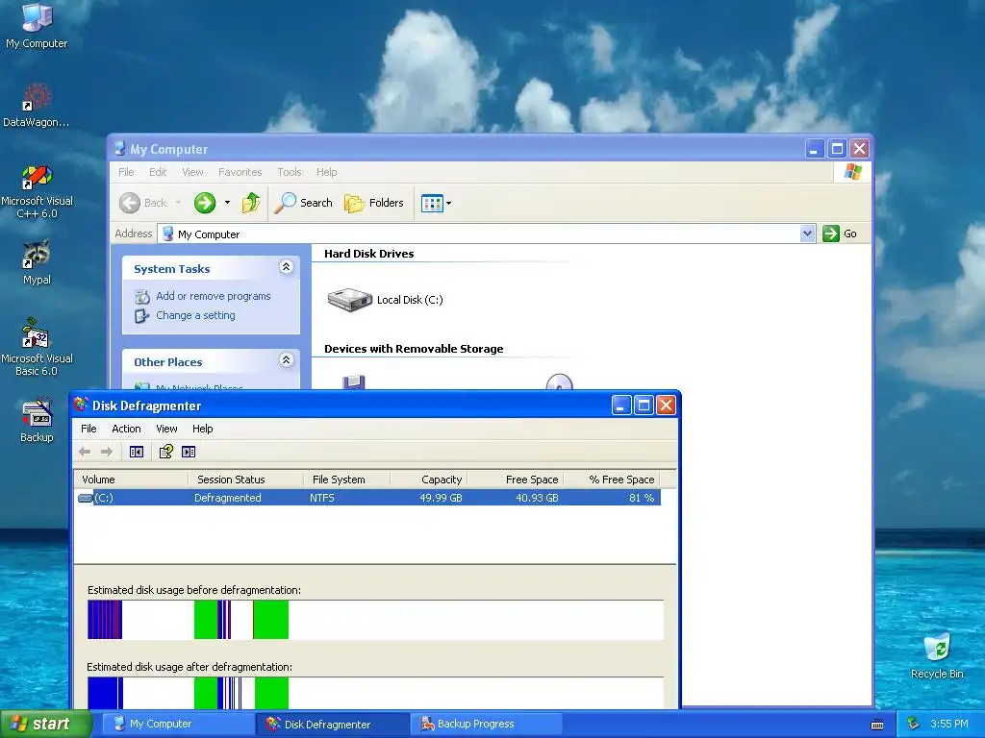Click the Windows flag logo in My Computer

(x=853, y=171)
